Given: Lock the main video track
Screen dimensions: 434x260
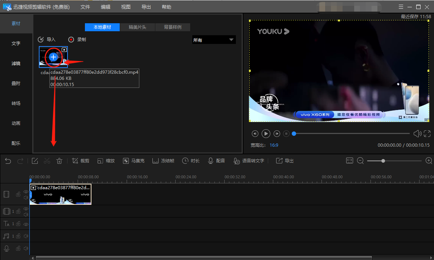Looking at the screenshot, I should (x=18, y=194).
